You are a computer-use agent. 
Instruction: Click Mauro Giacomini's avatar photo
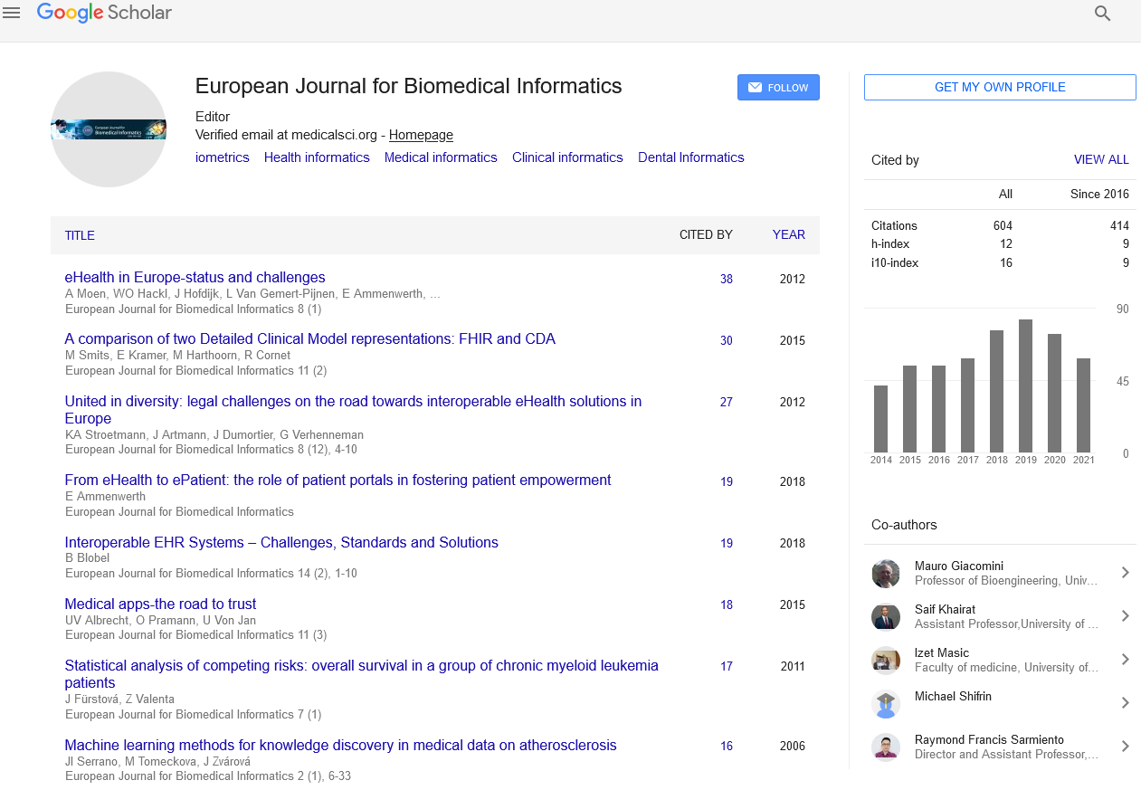click(886, 574)
